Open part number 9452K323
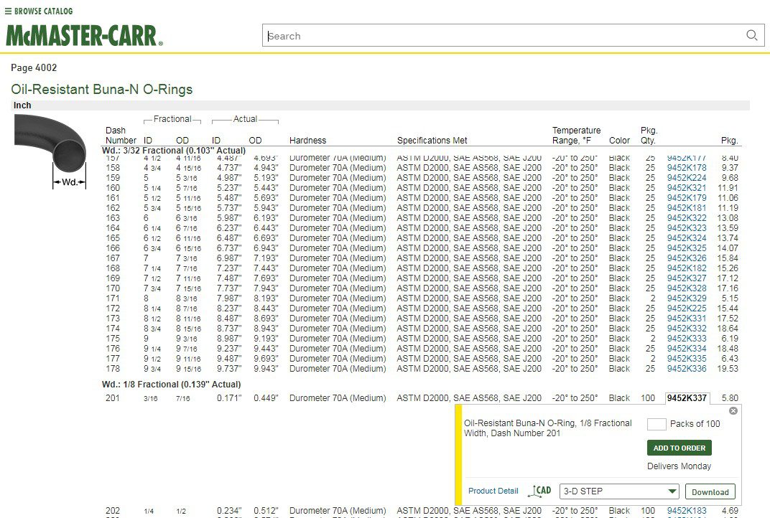The image size is (770, 518). [x=687, y=228]
